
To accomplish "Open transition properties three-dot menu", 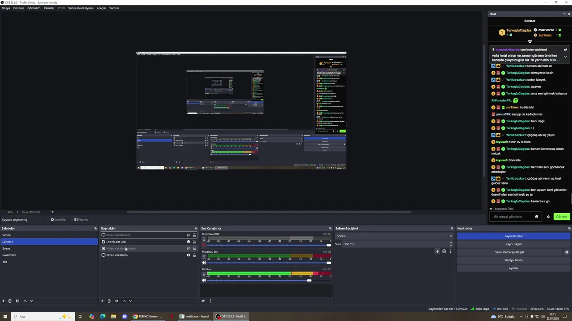I will (450, 251).
